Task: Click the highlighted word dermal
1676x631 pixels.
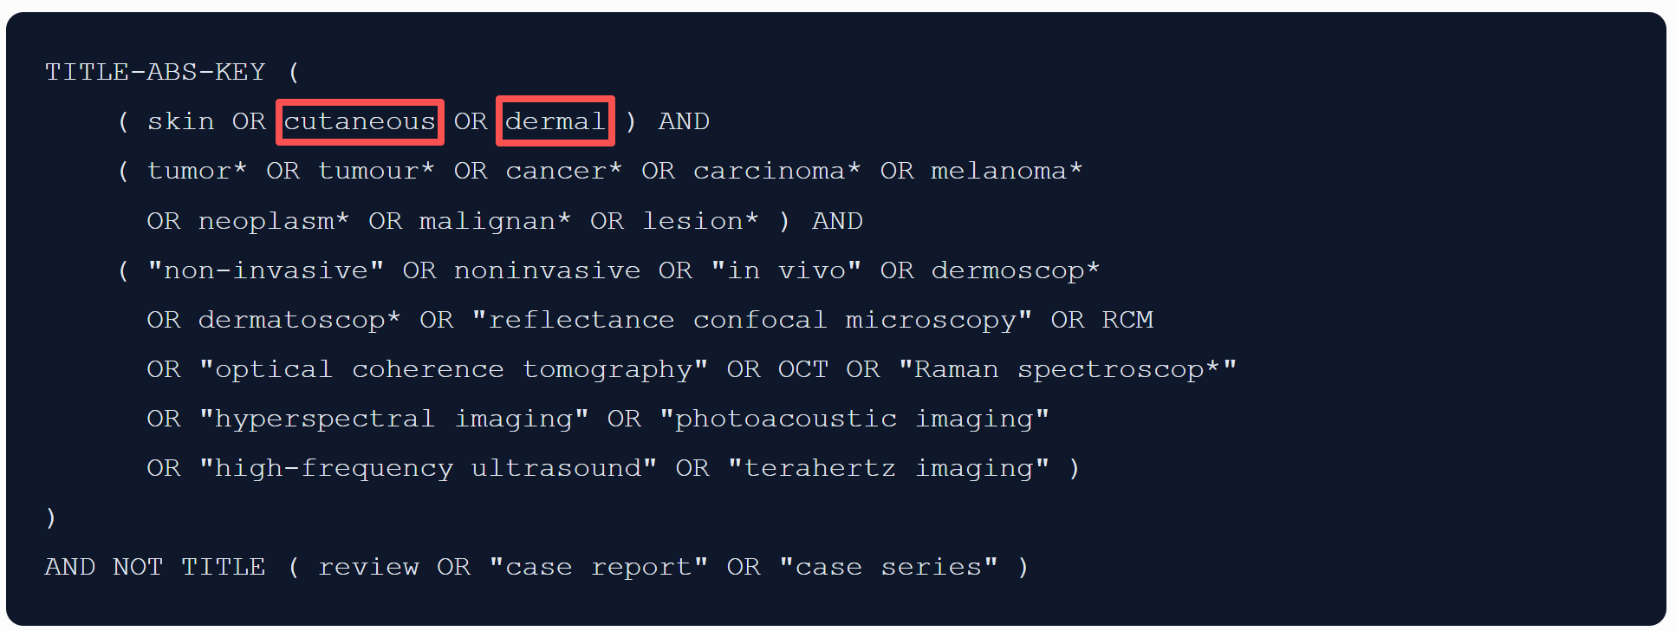Action: tap(555, 121)
